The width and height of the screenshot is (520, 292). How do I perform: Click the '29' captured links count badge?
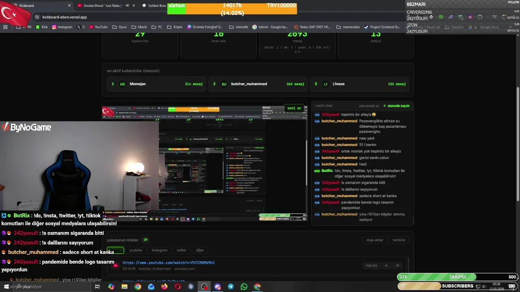point(145,240)
